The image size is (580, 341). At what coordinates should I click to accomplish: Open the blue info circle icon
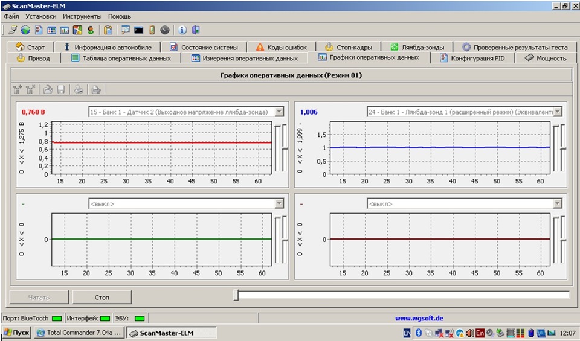182,30
